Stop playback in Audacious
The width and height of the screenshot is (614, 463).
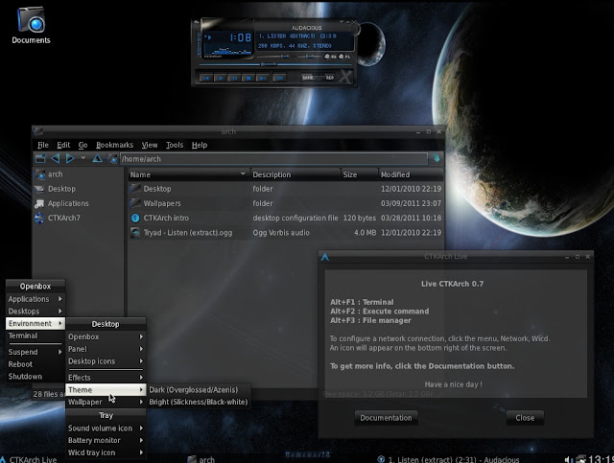pyautogui.click(x=248, y=78)
